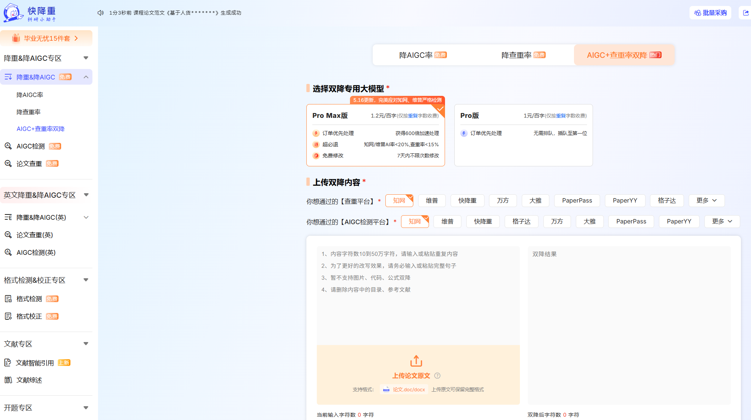Image resolution: width=751 pixels, height=420 pixels.
Task: Collapse the 降重&降AIGC专区 section
Action: (86, 58)
